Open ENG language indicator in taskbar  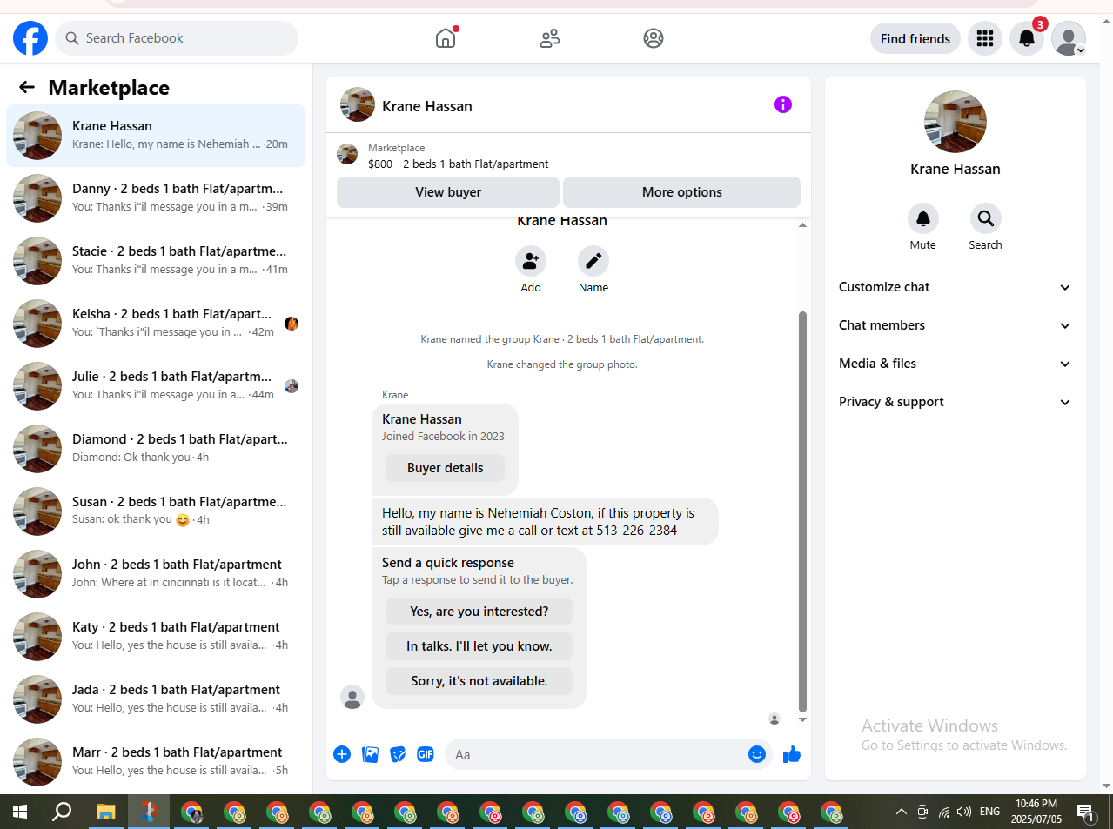click(x=989, y=812)
